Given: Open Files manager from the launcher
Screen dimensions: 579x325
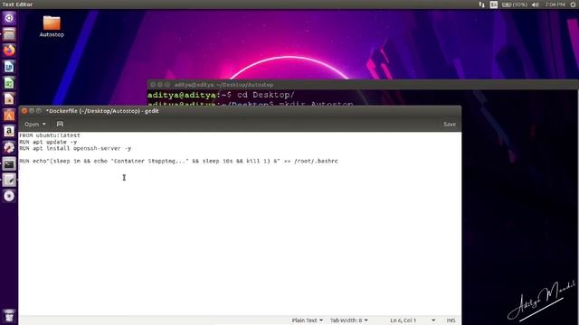Looking at the screenshot, I should click(x=9, y=34).
